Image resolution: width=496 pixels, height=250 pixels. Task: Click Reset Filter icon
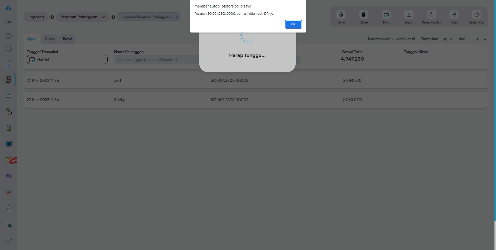476,15
